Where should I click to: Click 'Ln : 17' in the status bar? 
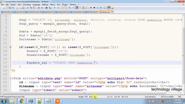110,97
